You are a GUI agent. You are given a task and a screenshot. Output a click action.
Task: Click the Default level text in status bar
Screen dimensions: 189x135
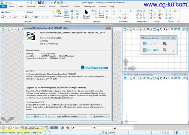pos(112,132)
